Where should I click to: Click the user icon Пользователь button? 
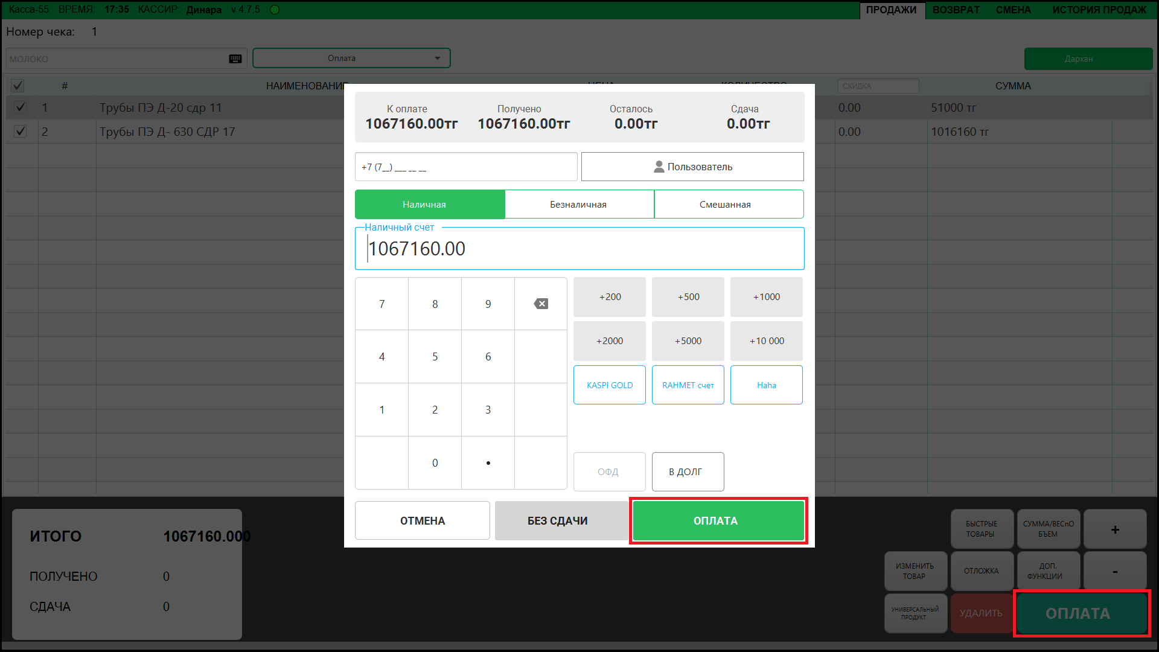click(x=692, y=167)
